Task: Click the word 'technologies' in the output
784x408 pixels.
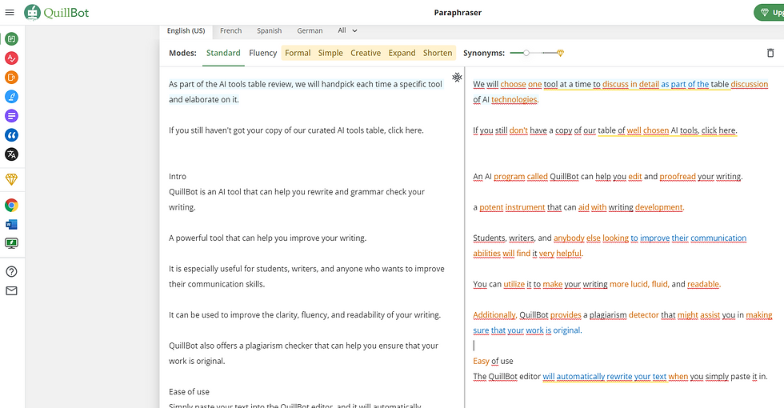Action: click(514, 99)
